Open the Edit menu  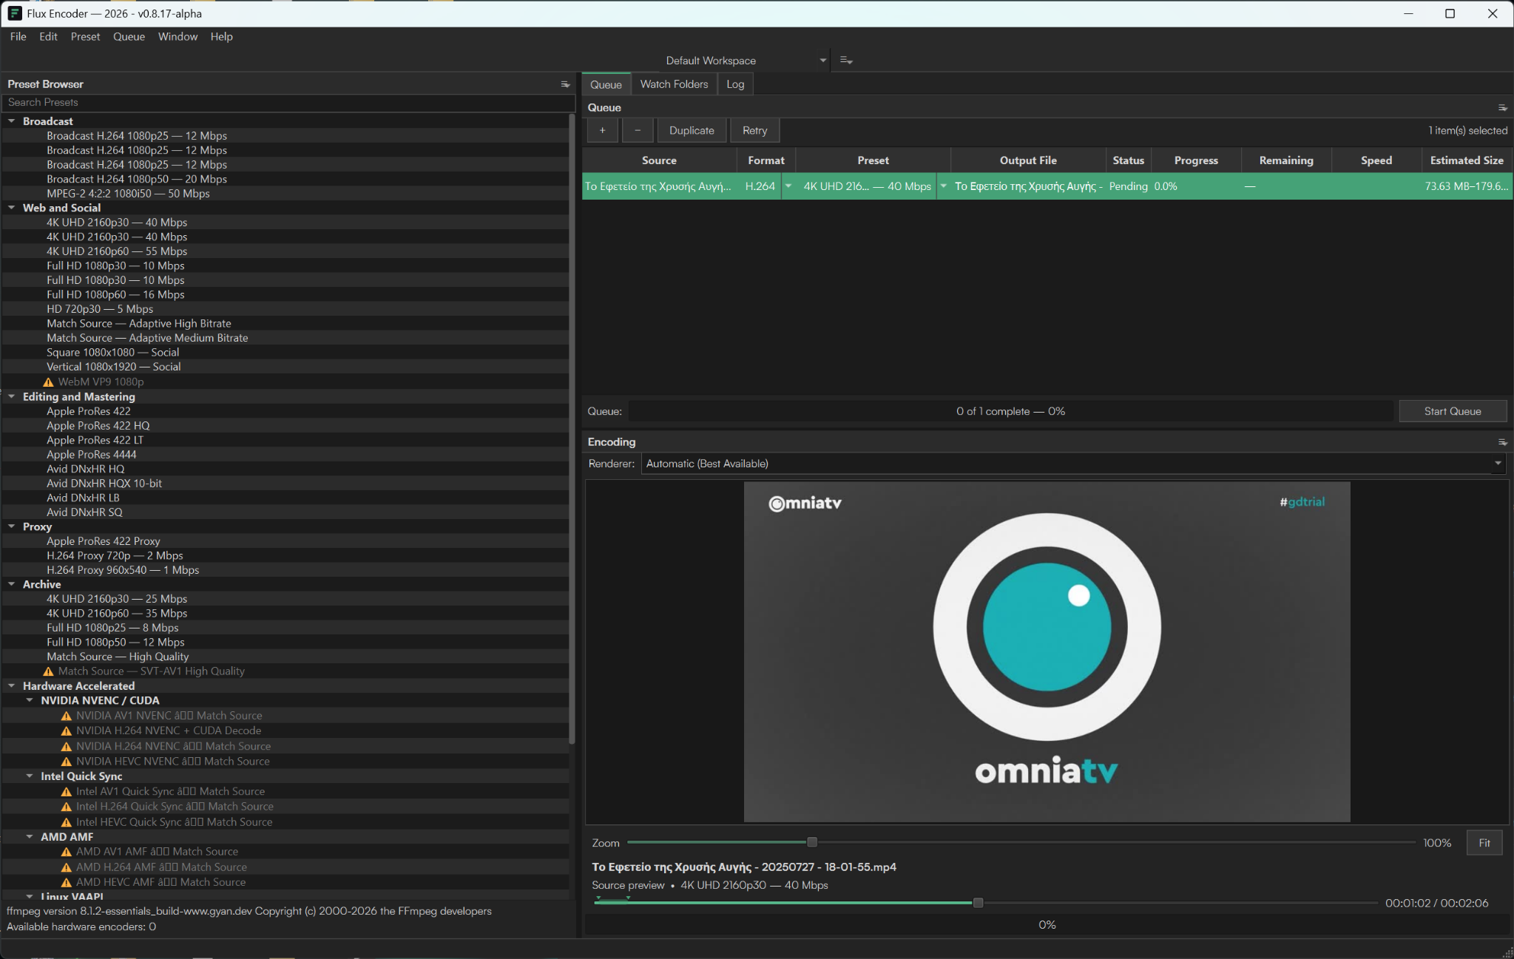tap(48, 37)
